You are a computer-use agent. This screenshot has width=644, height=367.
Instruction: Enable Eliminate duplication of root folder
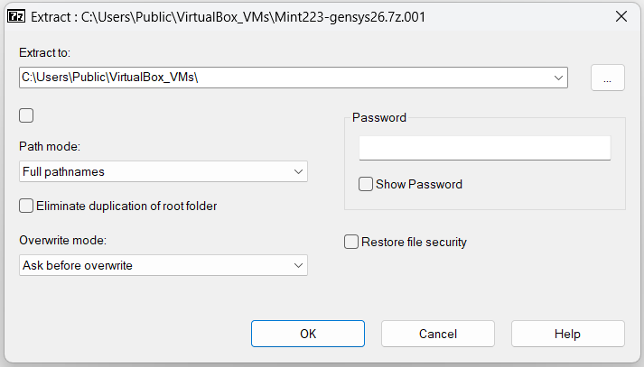26,206
